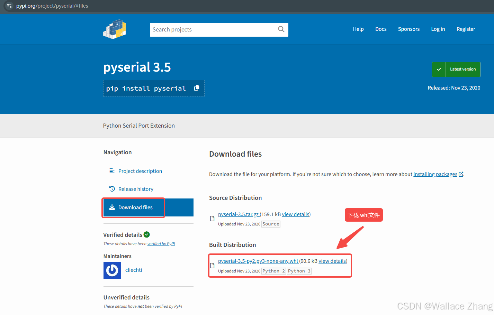This screenshot has height=315, width=494.
Task: View details of the .whl file
Action: coord(332,261)
